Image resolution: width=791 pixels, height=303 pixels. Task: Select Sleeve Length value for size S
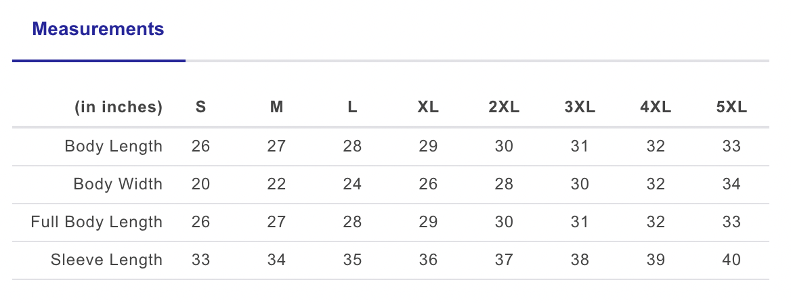[x=200, y=260]
